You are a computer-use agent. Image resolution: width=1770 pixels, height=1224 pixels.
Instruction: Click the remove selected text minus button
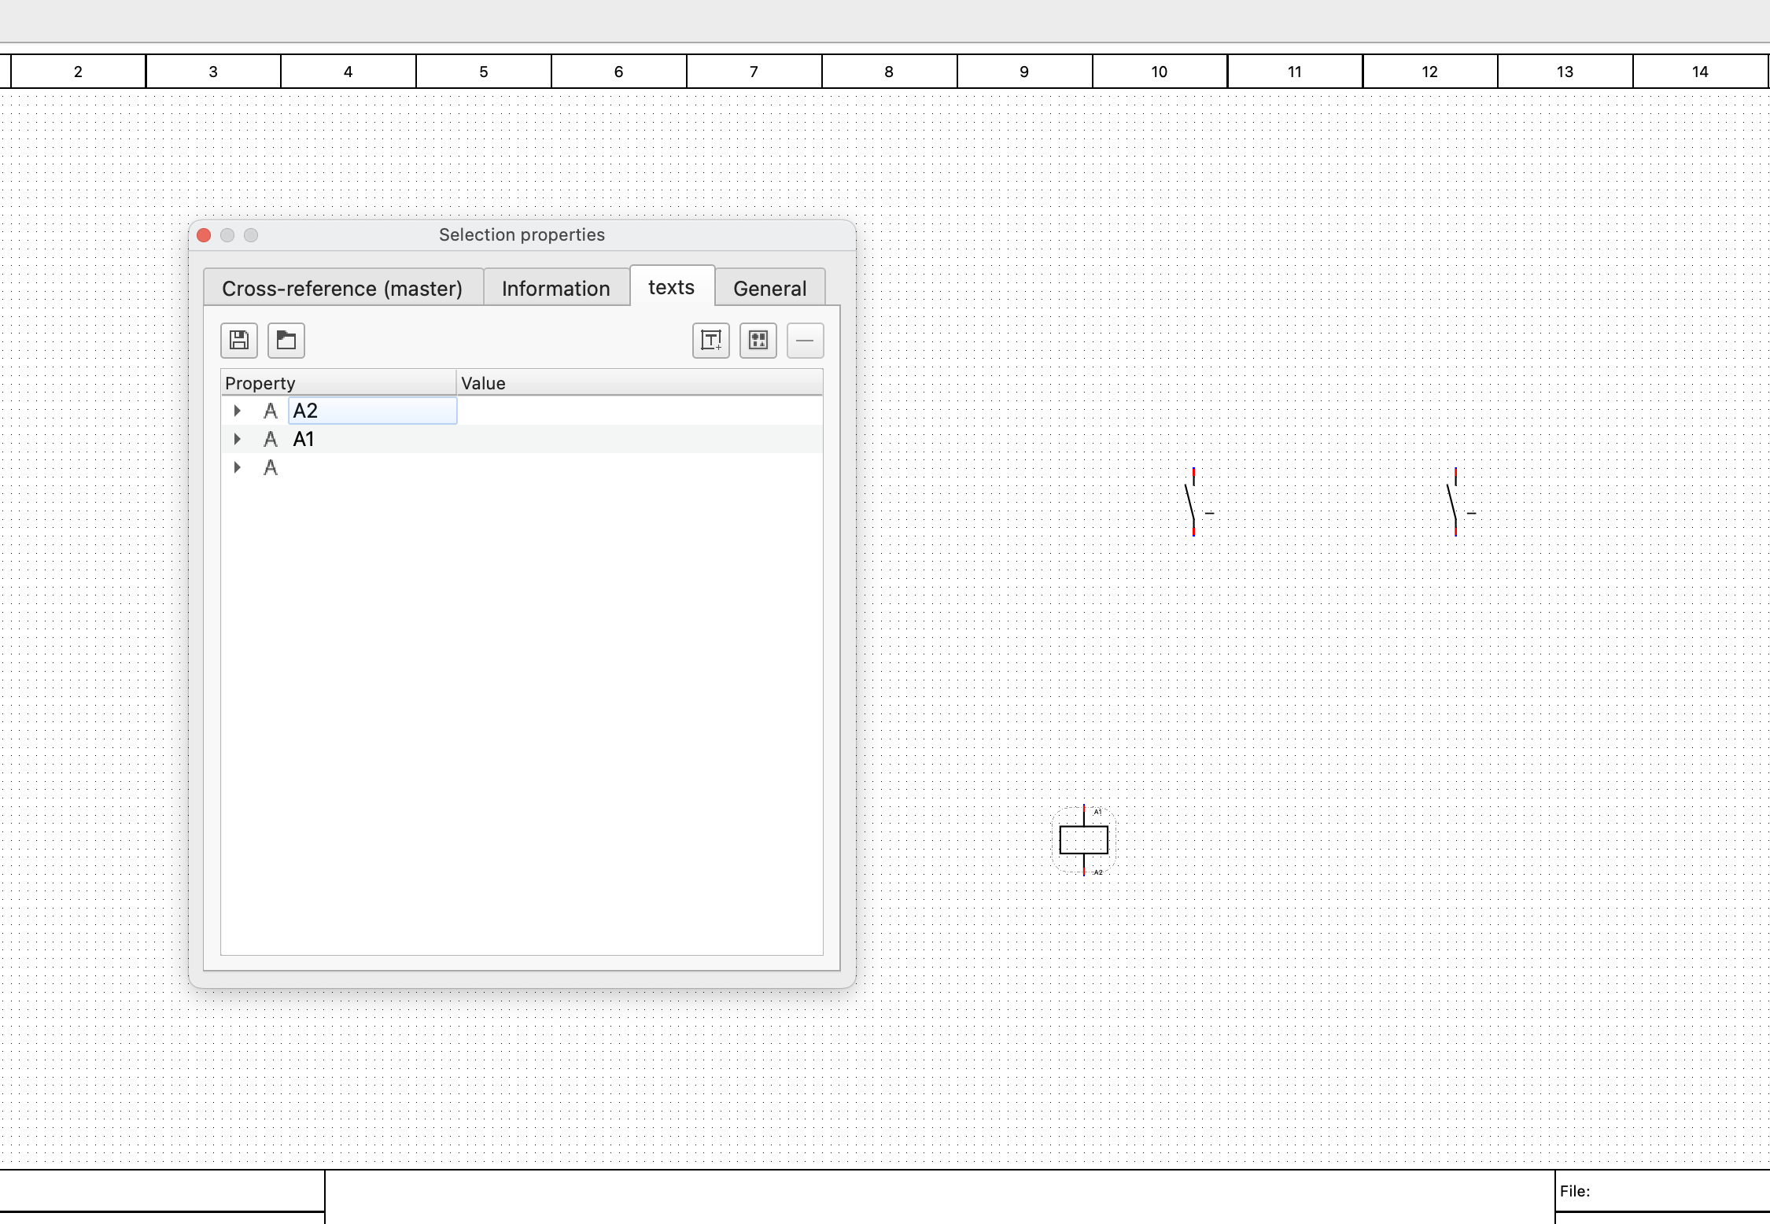point(805,341)
